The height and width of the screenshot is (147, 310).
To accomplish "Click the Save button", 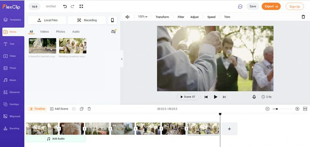I will 253,6.
